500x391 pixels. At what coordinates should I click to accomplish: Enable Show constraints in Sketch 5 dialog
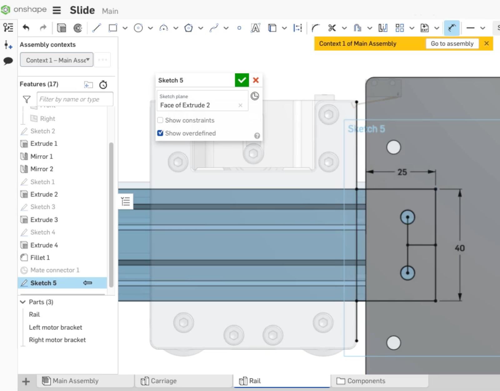160,120
